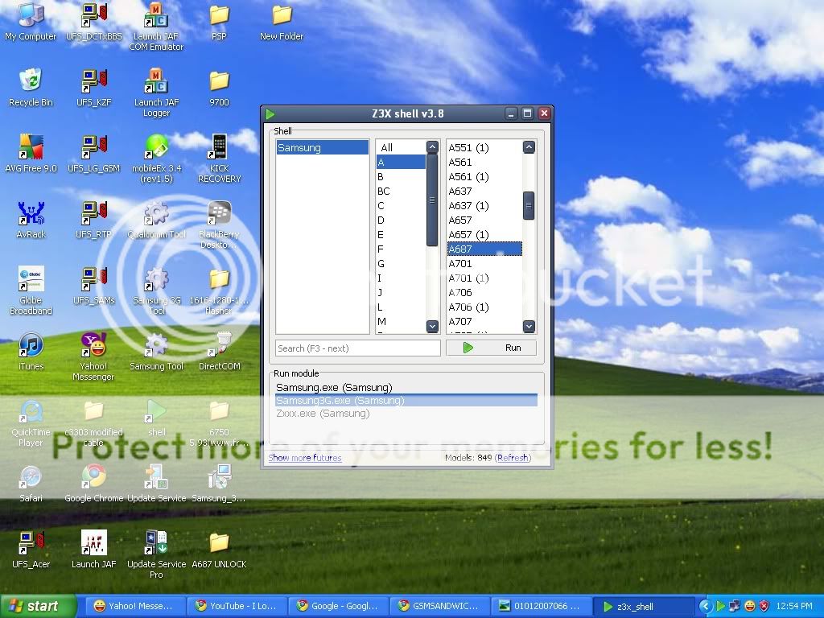The image size is (824, 618).
Task: Pick letter G in the letter list
Action: 401,264
